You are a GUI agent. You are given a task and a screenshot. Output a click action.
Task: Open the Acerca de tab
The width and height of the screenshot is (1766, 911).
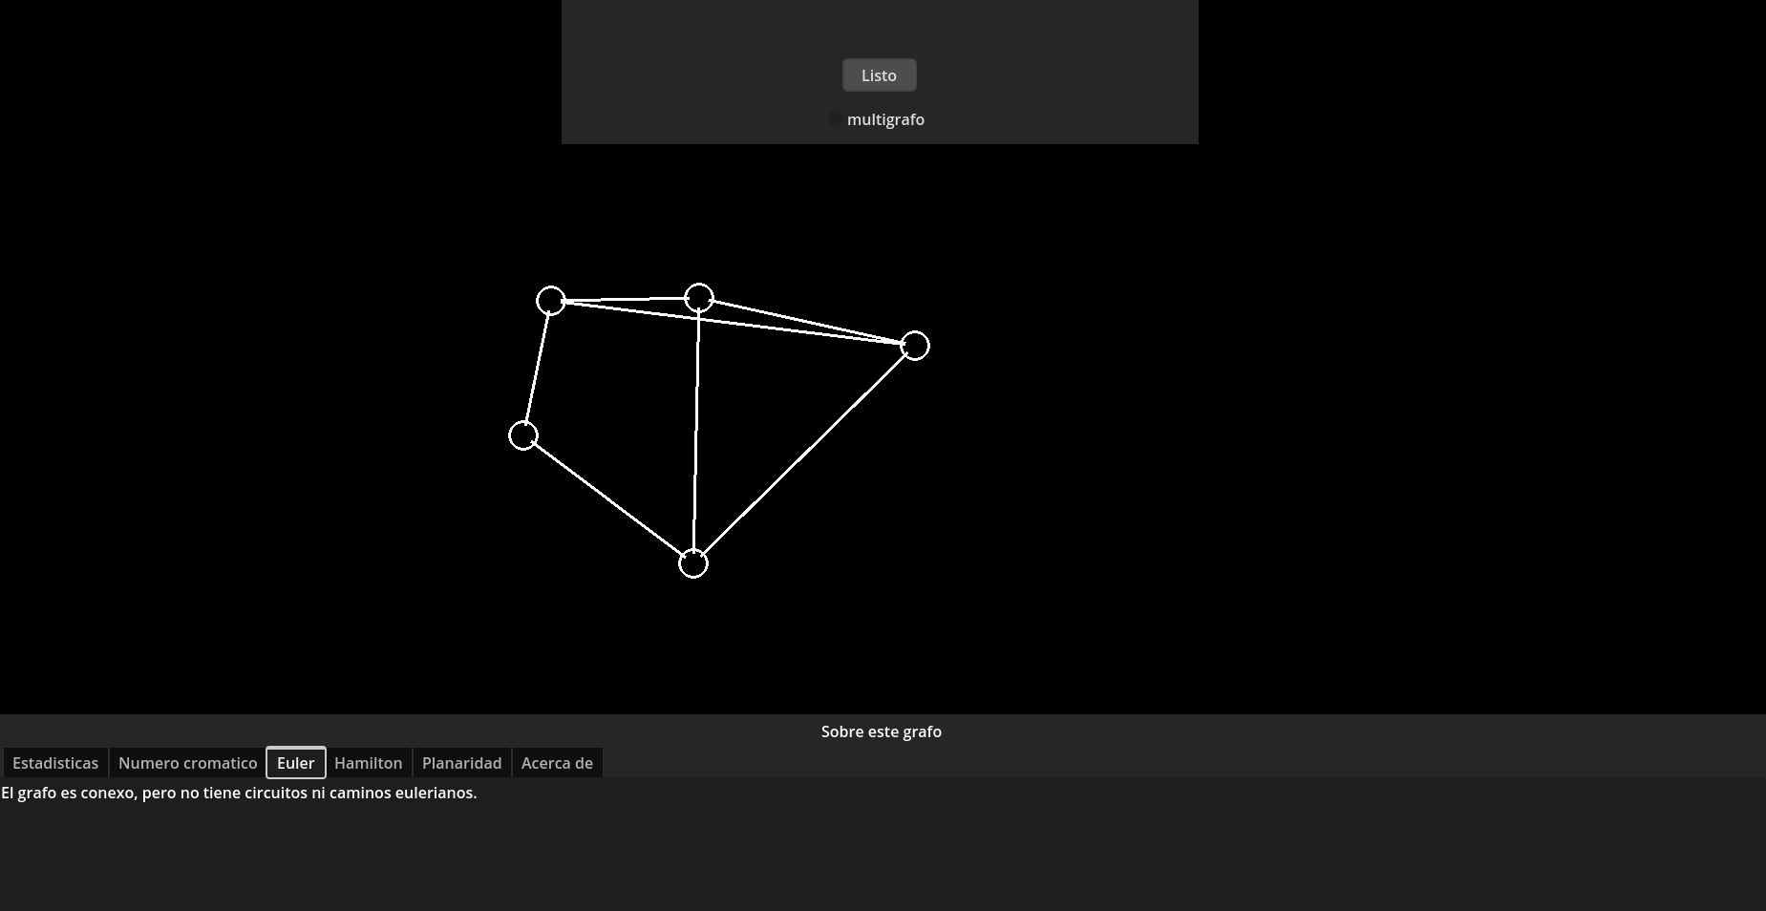pyautogui.click(x=557, y=762)
